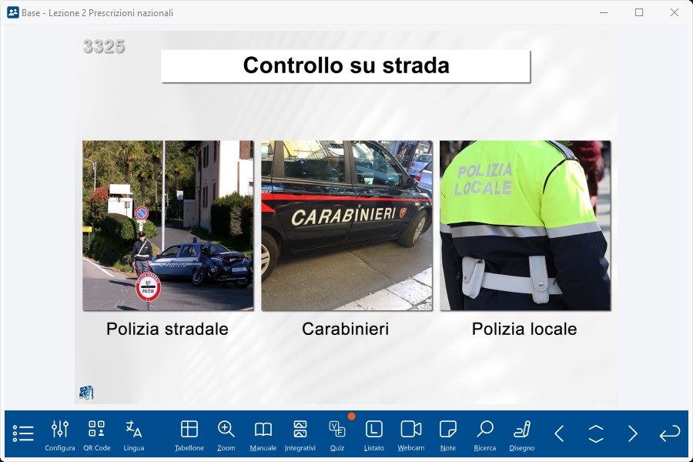The width and height of the screenshot is (693, 462).
Task: Enable the Disegno drawing tool
Action: pyautogui.click(x=522, y=435)
